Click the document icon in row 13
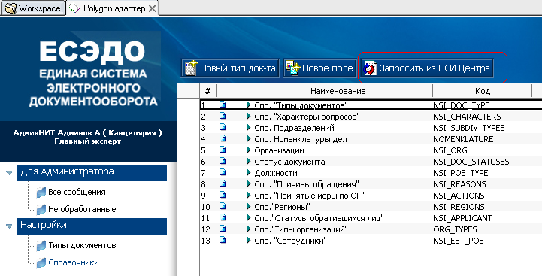This screenshot has width=542, height=276. coord(223,240)
